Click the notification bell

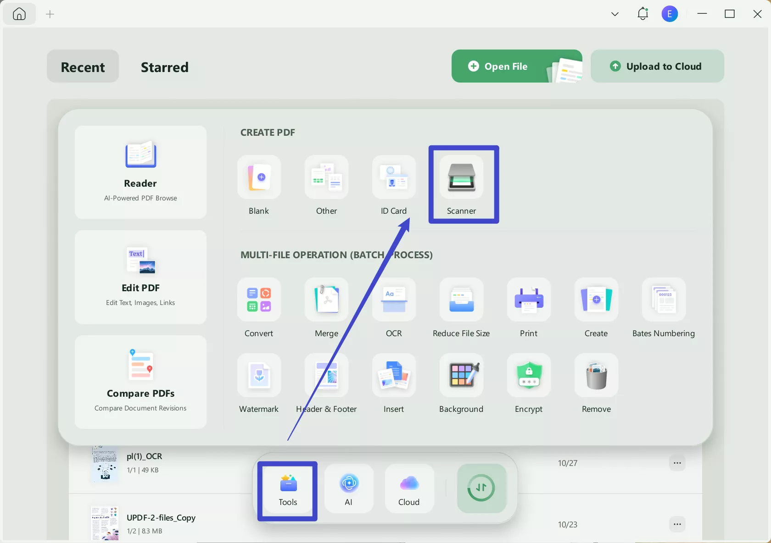[642, 14]
